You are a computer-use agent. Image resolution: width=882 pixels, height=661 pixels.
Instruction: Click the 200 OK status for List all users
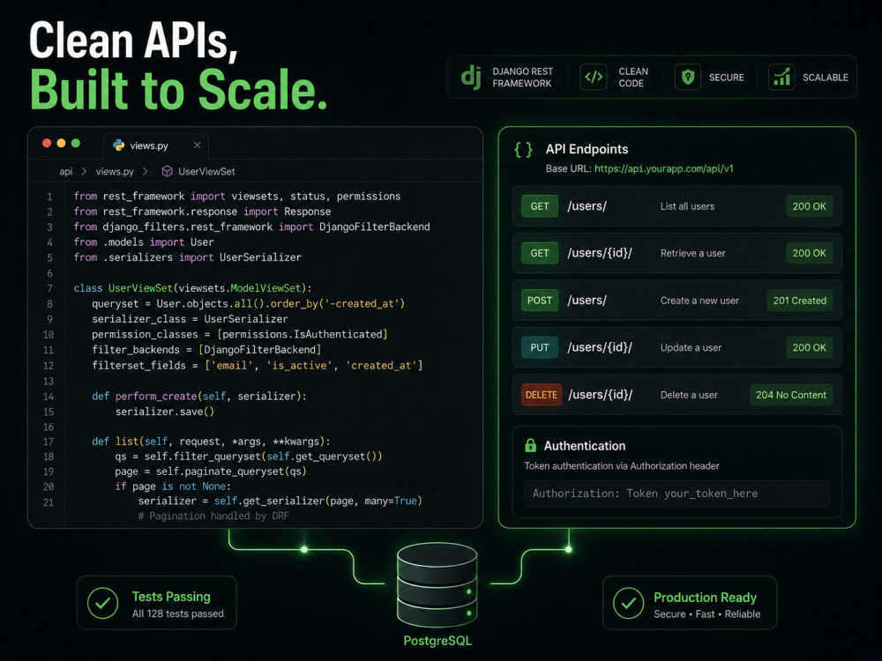tap(810, 206)
